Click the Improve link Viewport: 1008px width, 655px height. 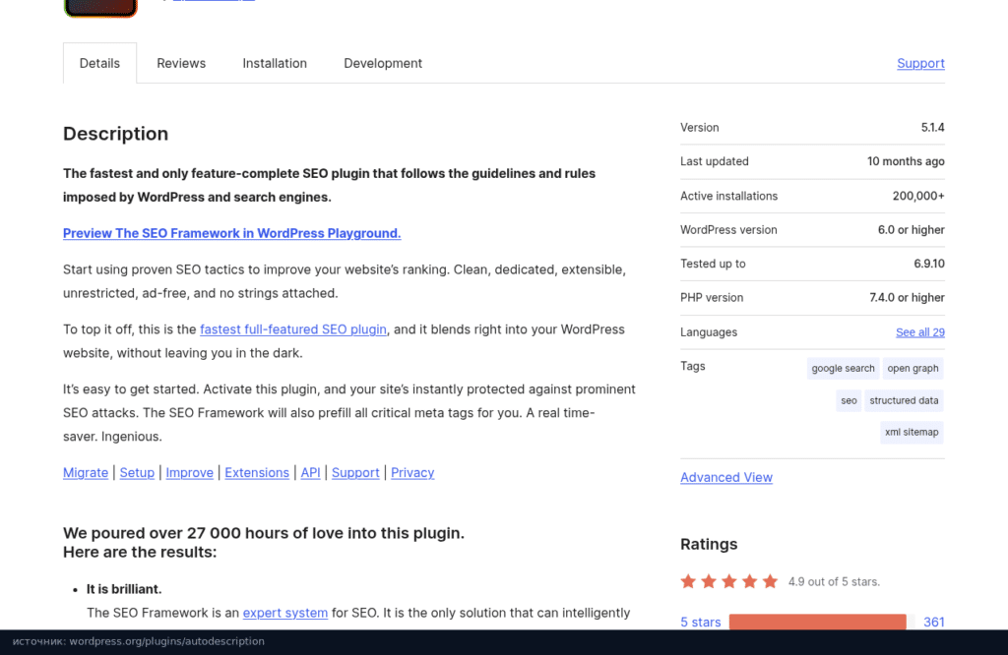pyautogui.click(x=190, y=473)
